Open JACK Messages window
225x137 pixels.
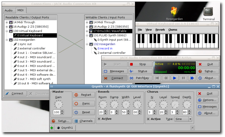[x=115, y=71]
